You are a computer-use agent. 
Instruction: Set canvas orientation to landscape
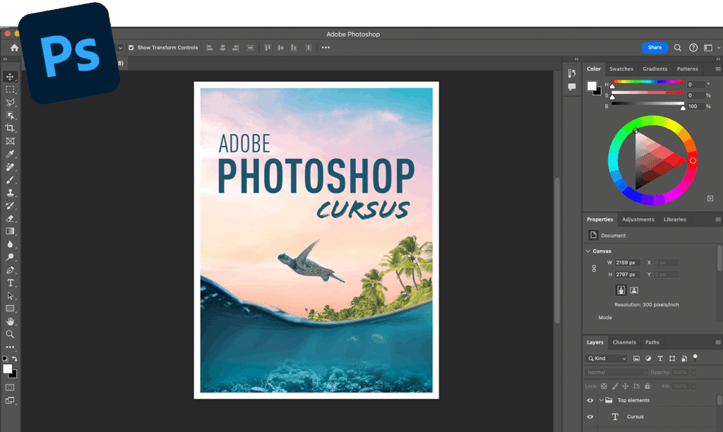click(634, 290)
